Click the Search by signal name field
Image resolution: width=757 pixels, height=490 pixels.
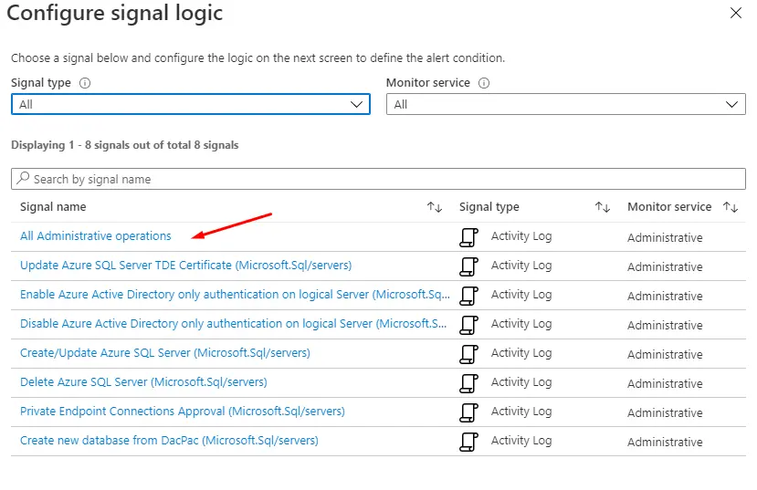pos(378,179)
